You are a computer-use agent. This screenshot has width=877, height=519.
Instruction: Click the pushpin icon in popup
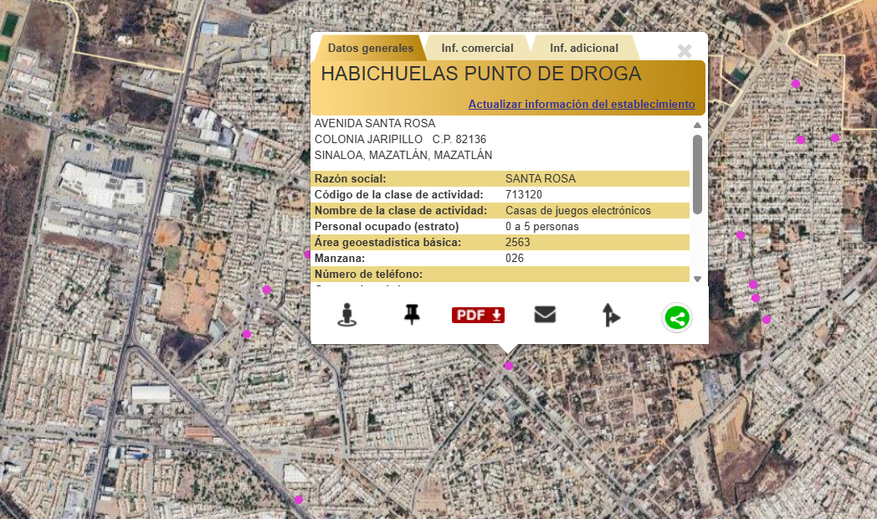click(x=412, y=314)
